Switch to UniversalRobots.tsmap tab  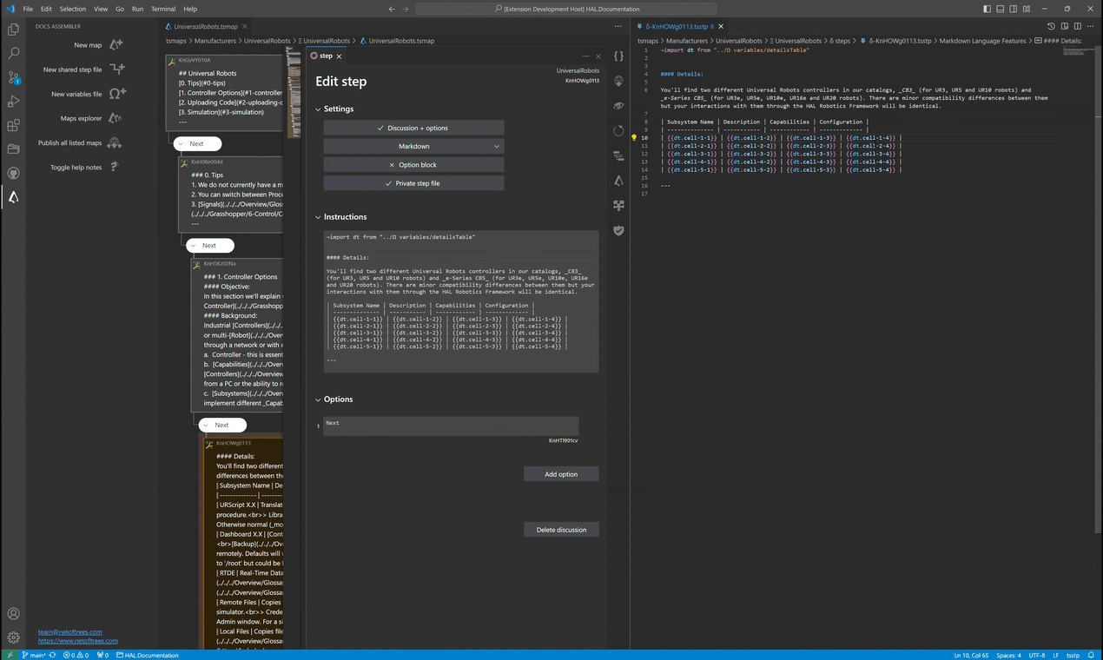206,27
